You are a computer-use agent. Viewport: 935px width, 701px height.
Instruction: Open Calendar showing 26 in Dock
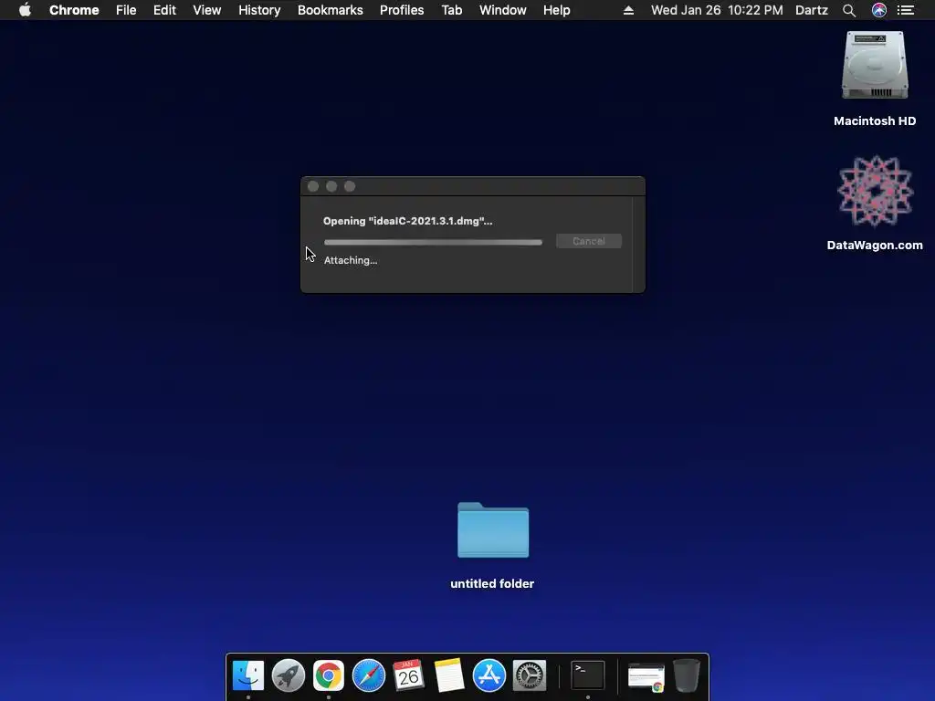[408, 676]
